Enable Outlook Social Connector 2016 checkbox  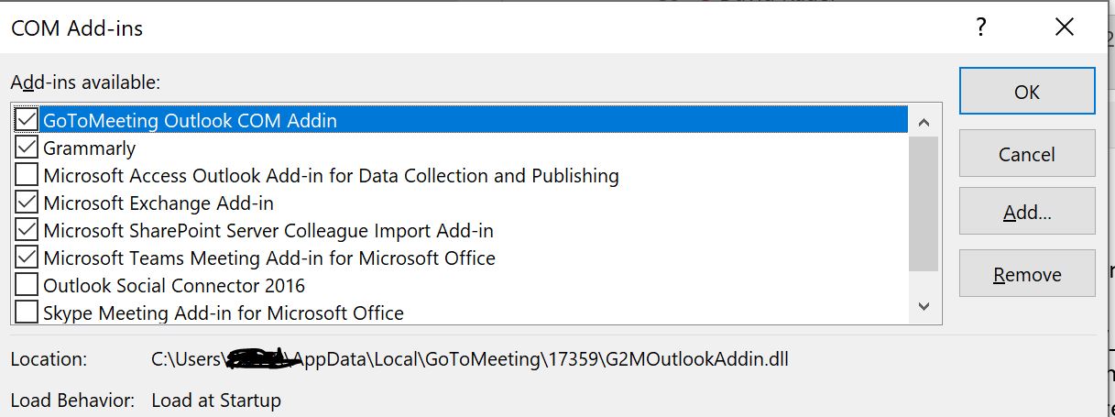(27, 285)
